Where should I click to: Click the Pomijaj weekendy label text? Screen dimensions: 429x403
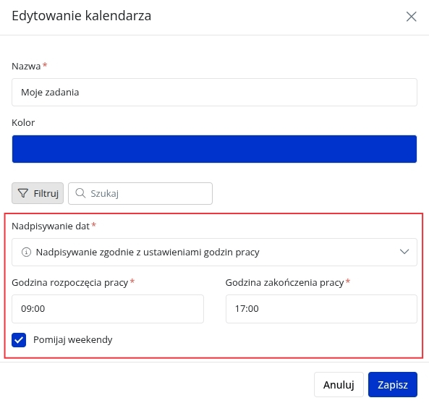pos(73,340)
